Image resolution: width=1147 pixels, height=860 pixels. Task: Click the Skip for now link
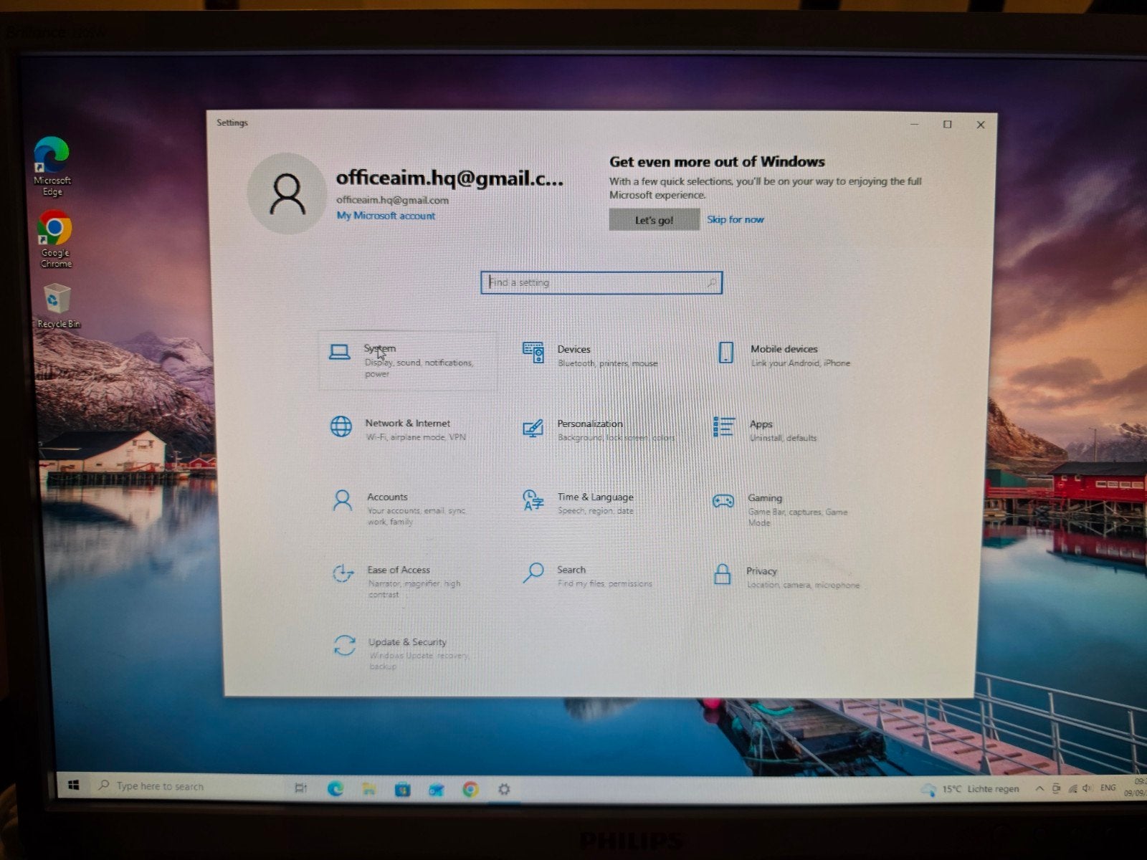coord(736,219)
